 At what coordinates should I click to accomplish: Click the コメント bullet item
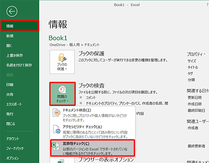pyautogui.click(x=91, y=98)
